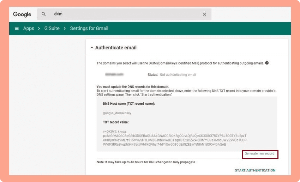300x182 pixels.
Task: Open Settings for Gmail breadcrumb
Action: 89,29
